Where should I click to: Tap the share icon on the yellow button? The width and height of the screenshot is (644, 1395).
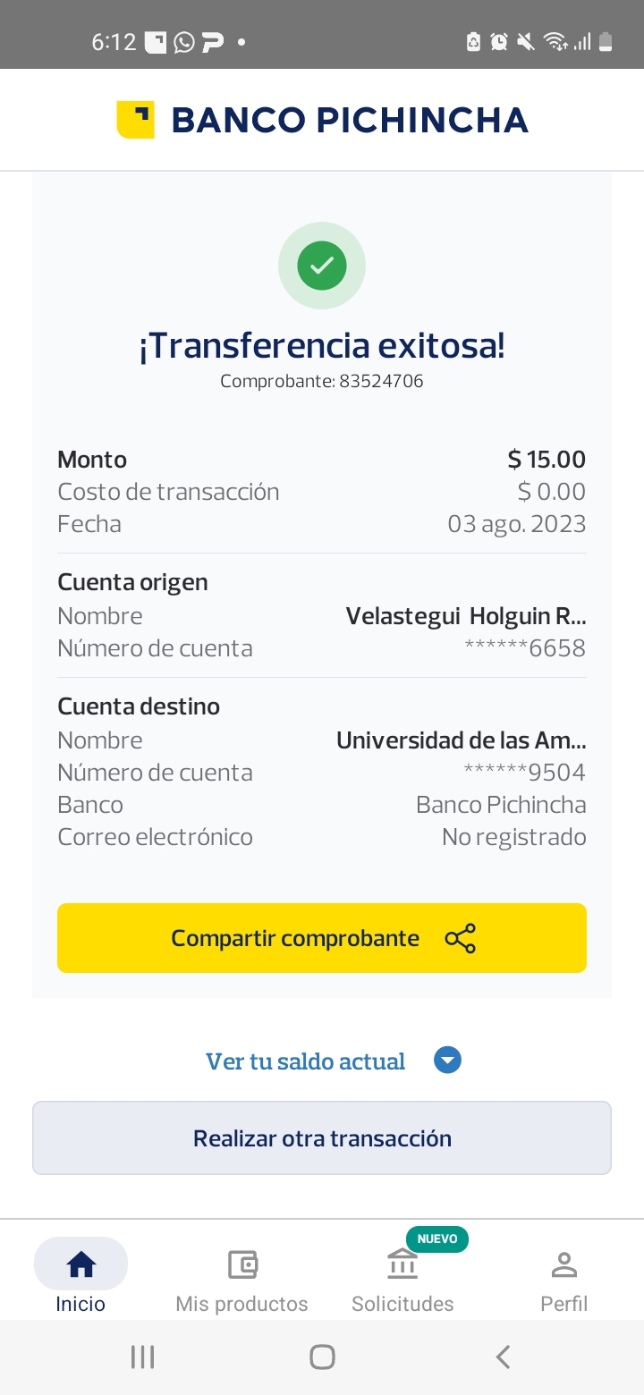pyautogui.click(x=461, y=938)
